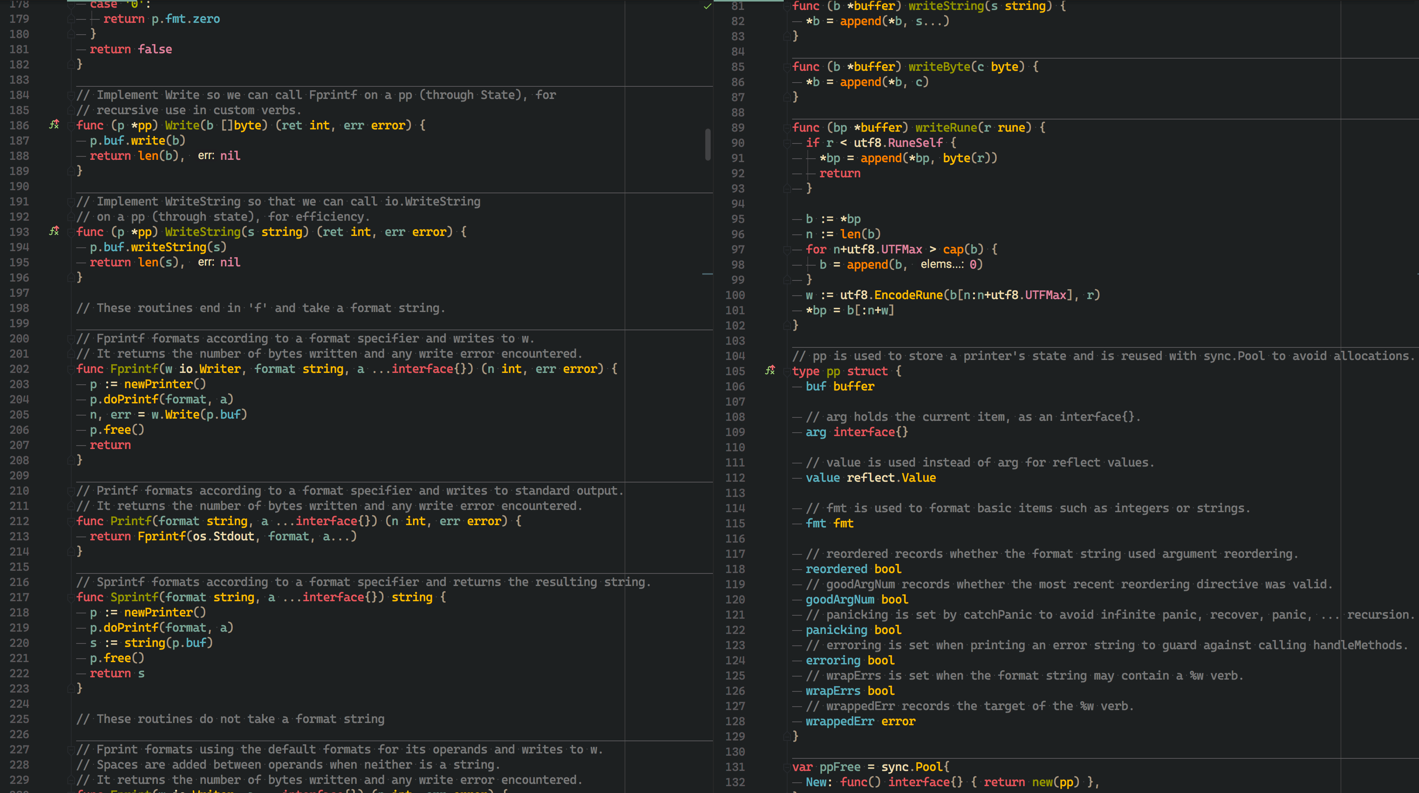The height and width of the screenshot is (793, 1419).
Task: Click 'wrappedErr error' field on line 128
Action: 860,721
